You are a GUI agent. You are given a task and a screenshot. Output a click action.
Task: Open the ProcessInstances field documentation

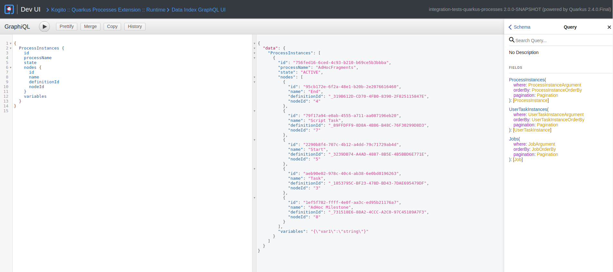tap(527, 80)
